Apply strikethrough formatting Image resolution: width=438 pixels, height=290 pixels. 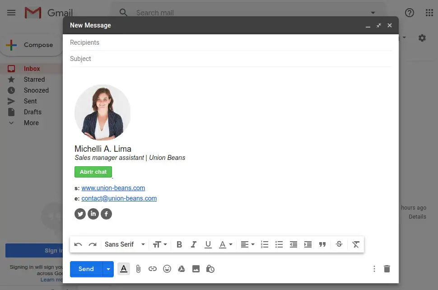339,244
